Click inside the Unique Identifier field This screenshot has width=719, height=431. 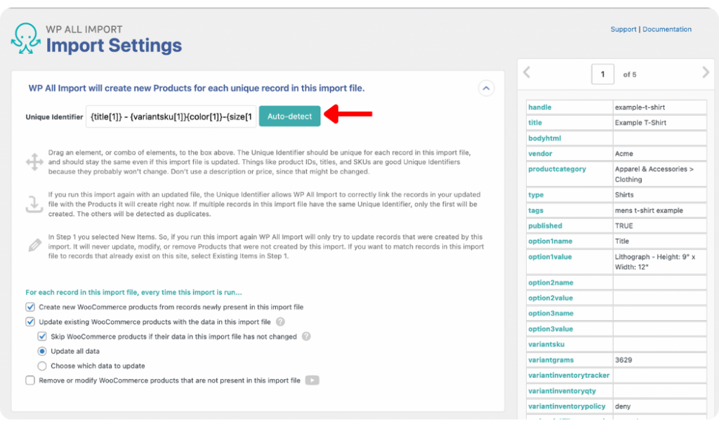(x=172, y=116)
